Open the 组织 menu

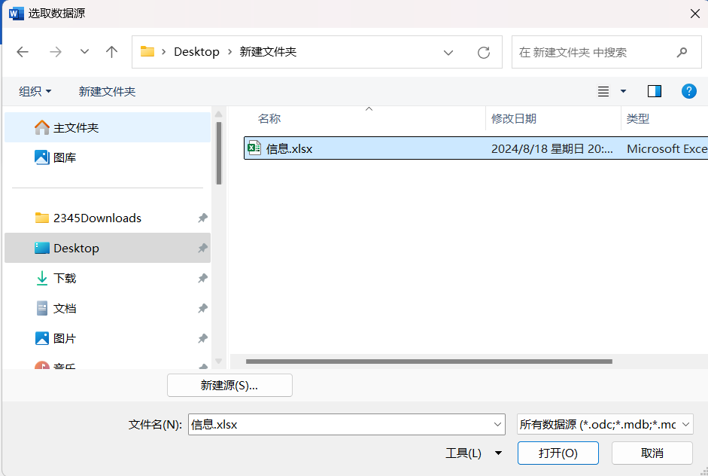[x=35, y=91]
